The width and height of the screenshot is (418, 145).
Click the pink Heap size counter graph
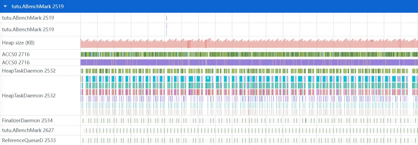pos(248,44)
